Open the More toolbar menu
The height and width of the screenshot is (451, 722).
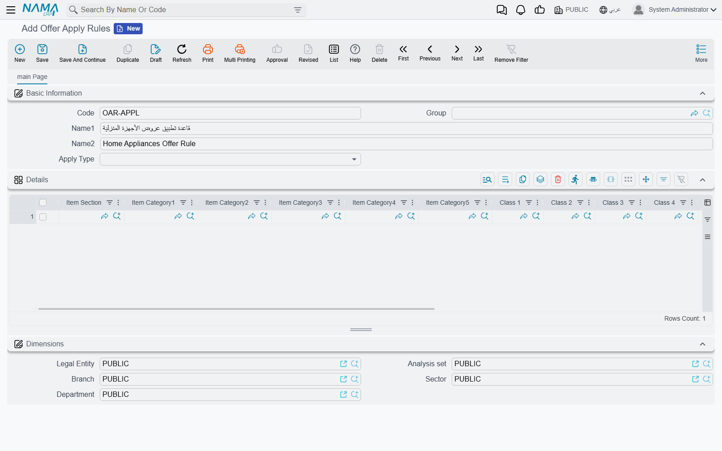tap(701, 53)
